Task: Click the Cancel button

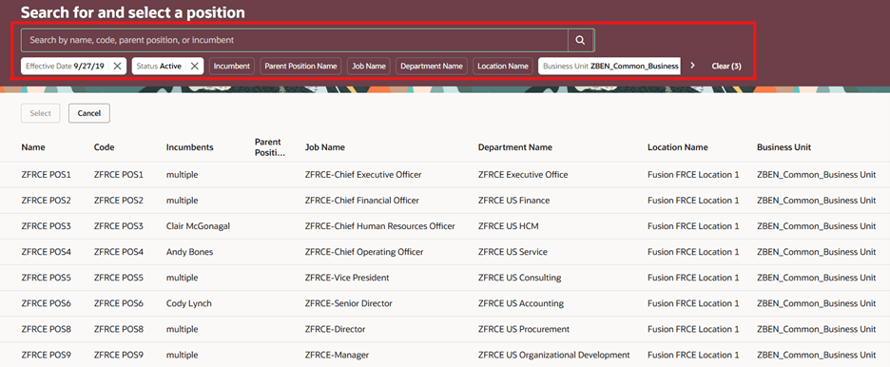Action: (x=89, y=113)
